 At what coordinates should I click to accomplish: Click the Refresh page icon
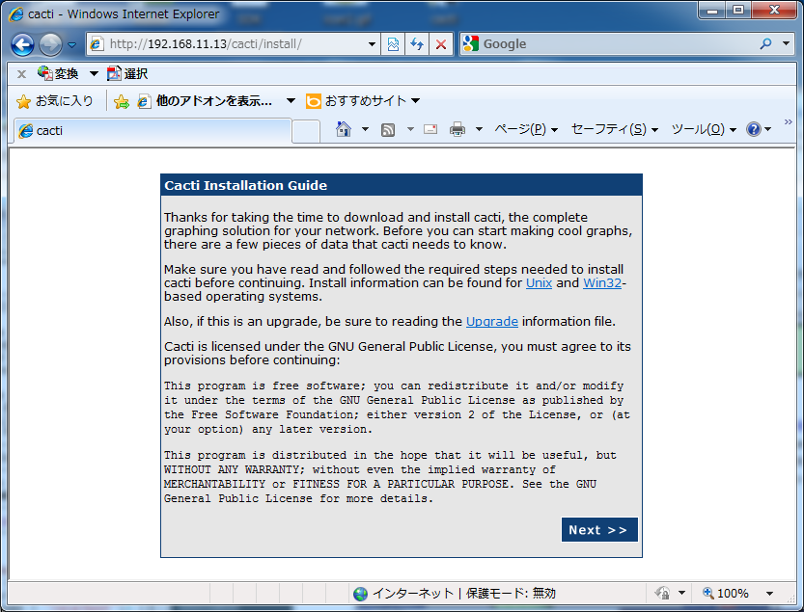[x=417, y=44]
